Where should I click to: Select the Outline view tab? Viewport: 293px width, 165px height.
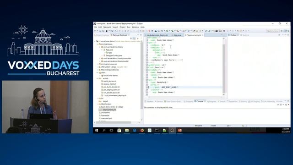pos(233,35)
